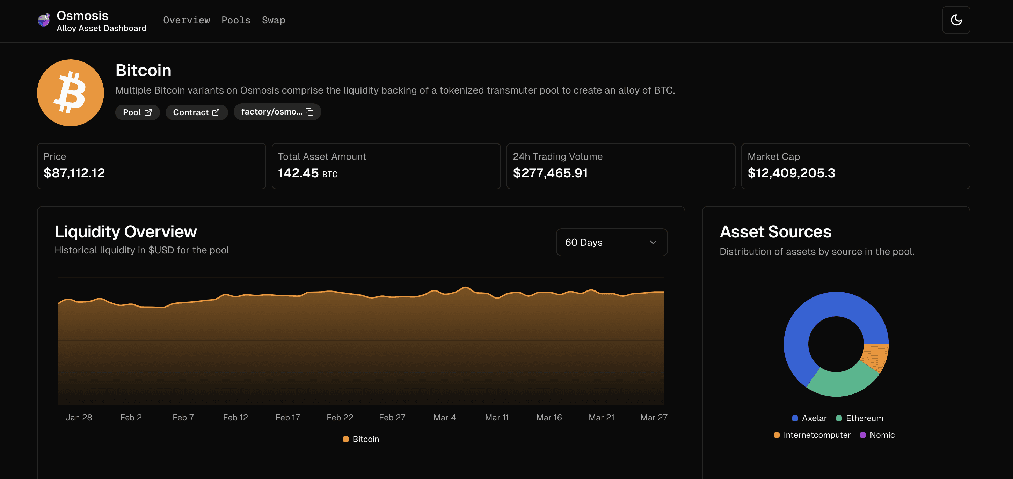Click the Contract external link icon
Screen dimensions: 1013x479
[x=216, y=112]
